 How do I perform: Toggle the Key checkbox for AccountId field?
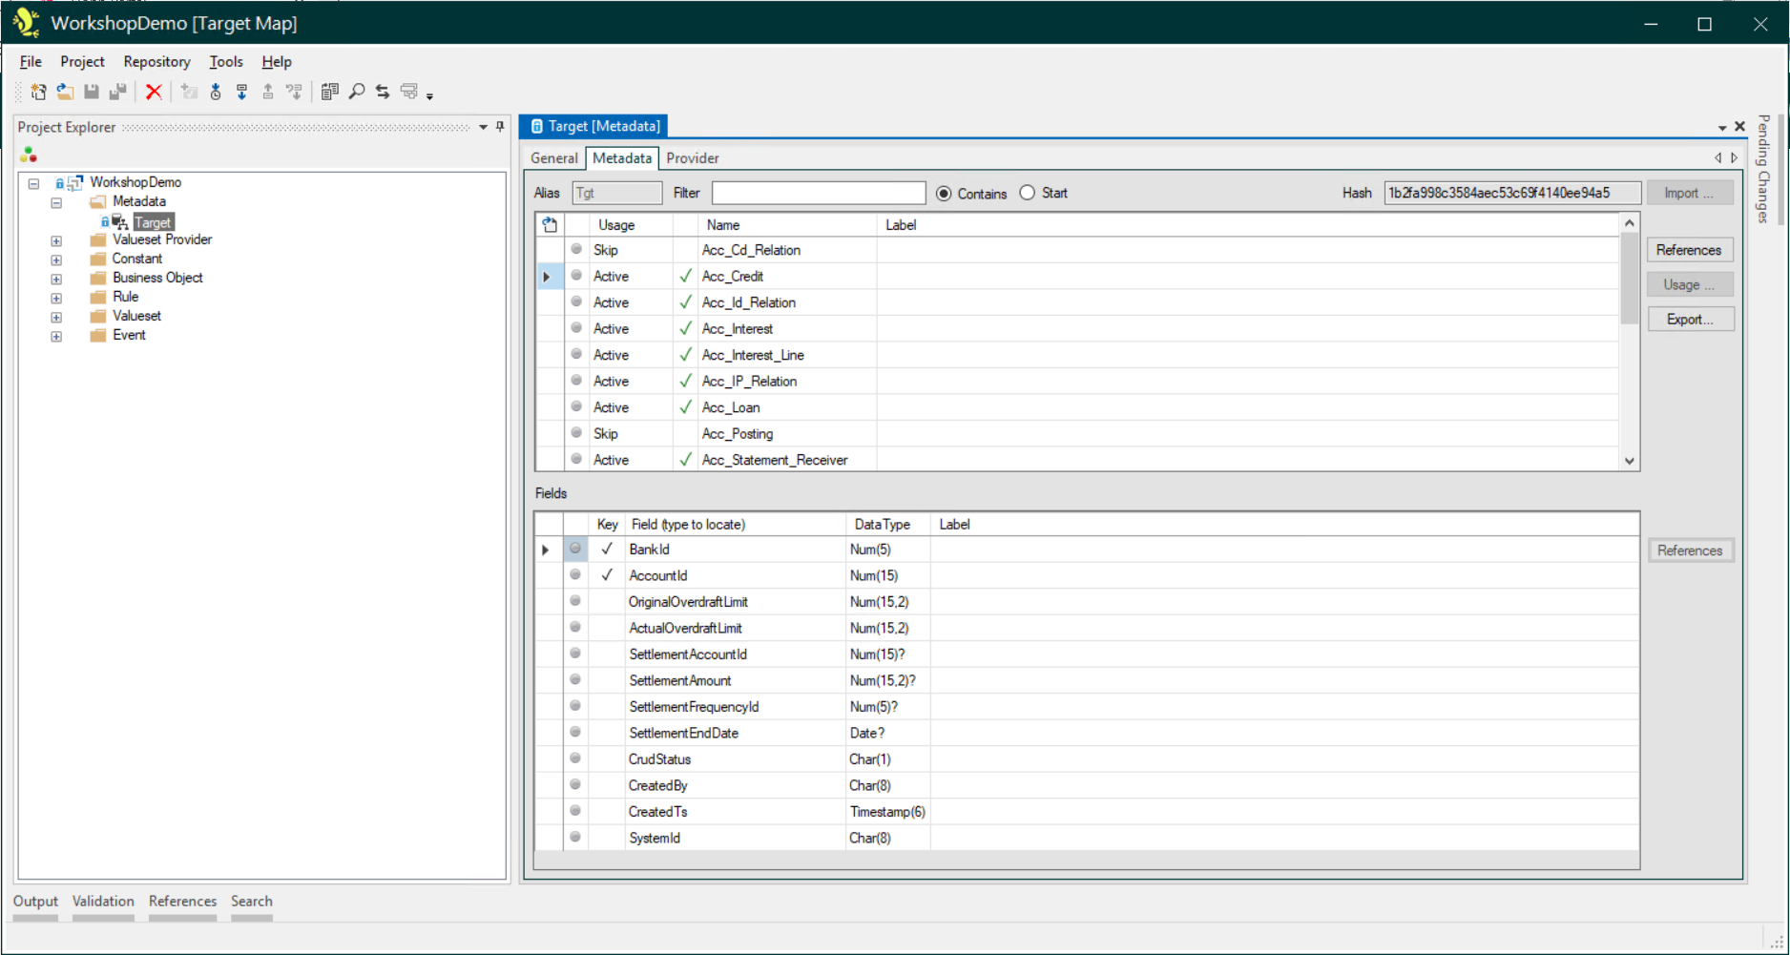(607, 575)
